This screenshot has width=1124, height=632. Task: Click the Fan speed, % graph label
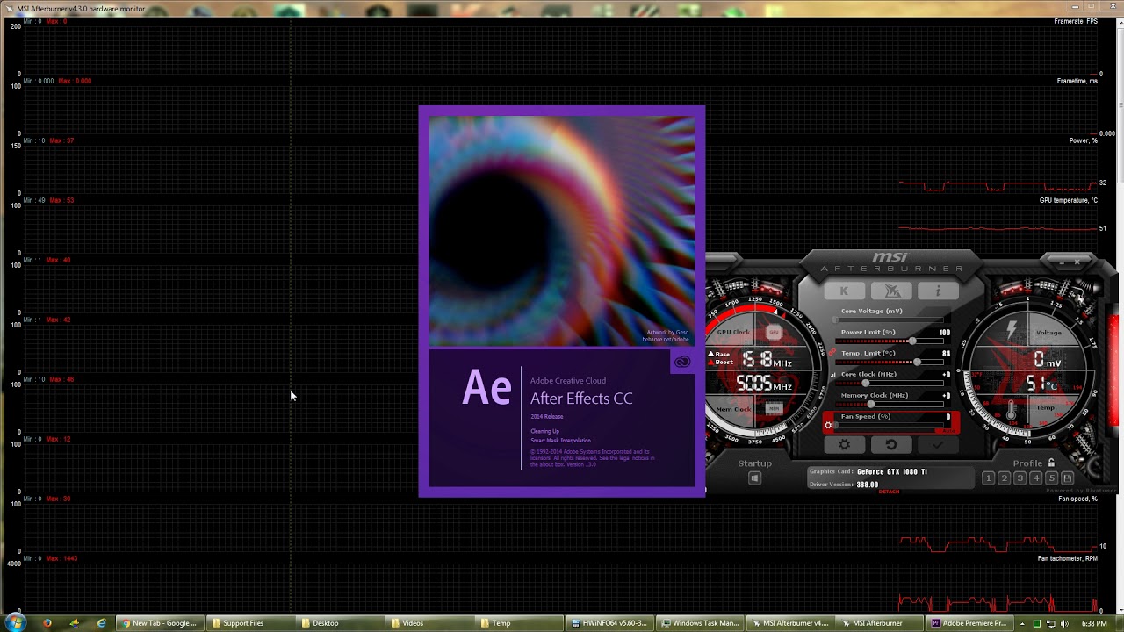click(1077, 499)
